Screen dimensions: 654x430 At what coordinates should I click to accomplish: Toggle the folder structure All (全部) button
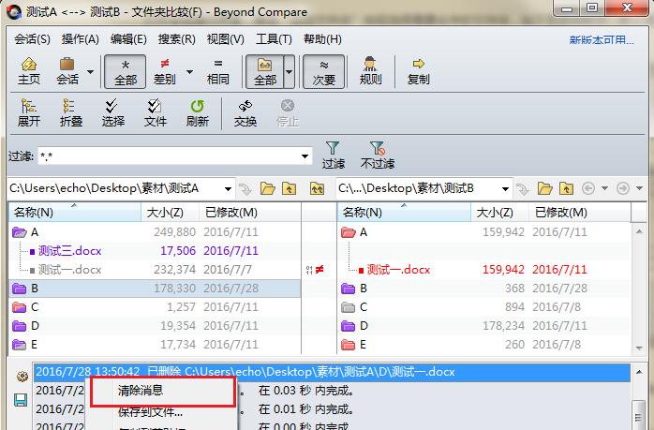(265, 72)
